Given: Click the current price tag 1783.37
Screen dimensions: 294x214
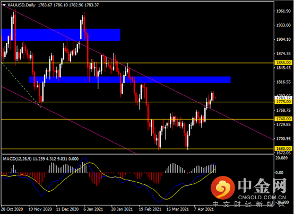Looking at the screenshot, I should pos(283,98).
